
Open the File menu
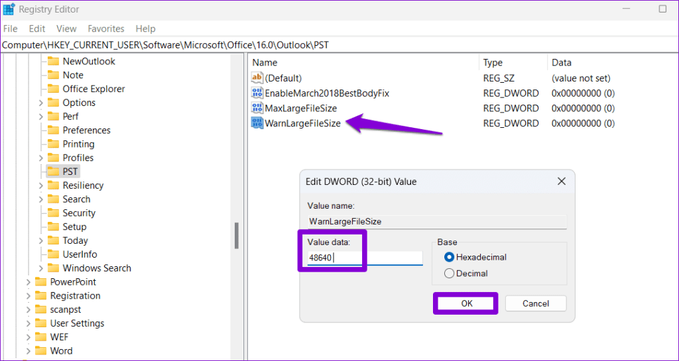coord(10,28)
